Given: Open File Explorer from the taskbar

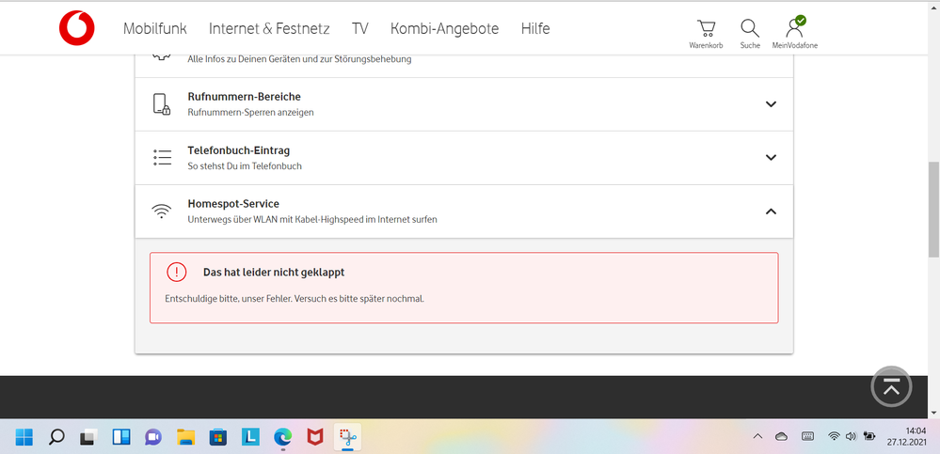Looking at the screenshot, I should (x=186, y=437).
